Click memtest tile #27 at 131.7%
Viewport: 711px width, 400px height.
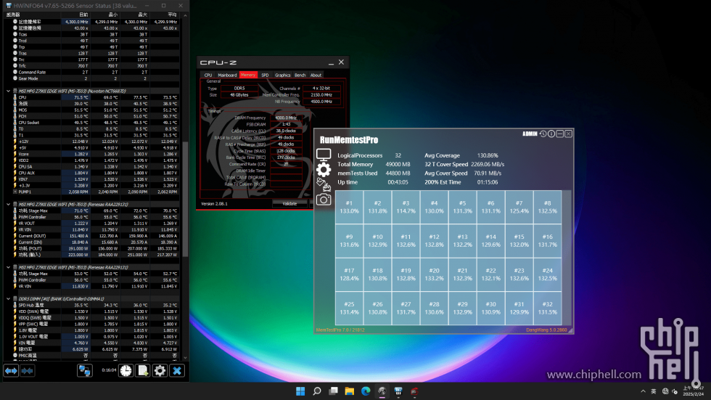(406, 308)
